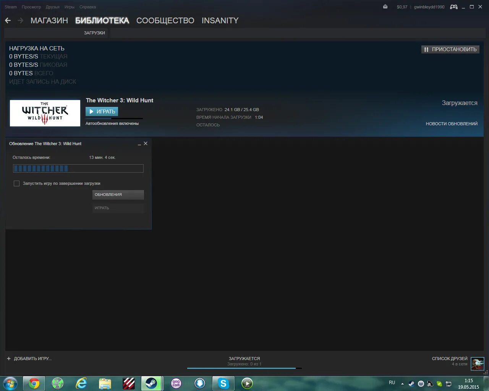Image resolution: width=489 pixels, height=391 pixels.
Task: Click the 24.1 GB / 25.4 GB value
Action: 242,110
